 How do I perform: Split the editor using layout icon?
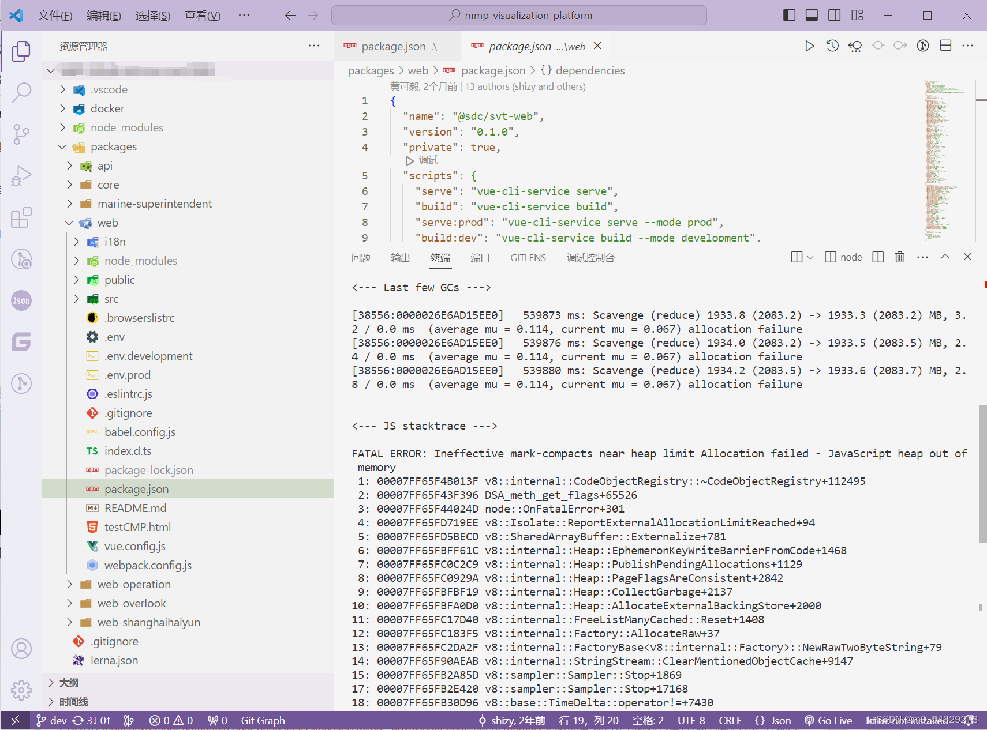coord(946,46)
